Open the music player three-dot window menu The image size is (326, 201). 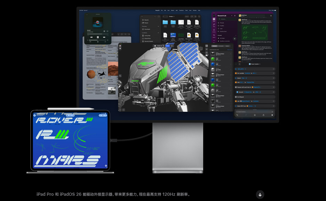click(x=87, y=15)
